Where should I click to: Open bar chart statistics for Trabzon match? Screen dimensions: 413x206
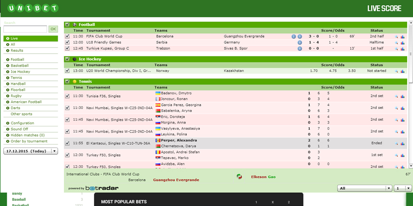(402, 49)
